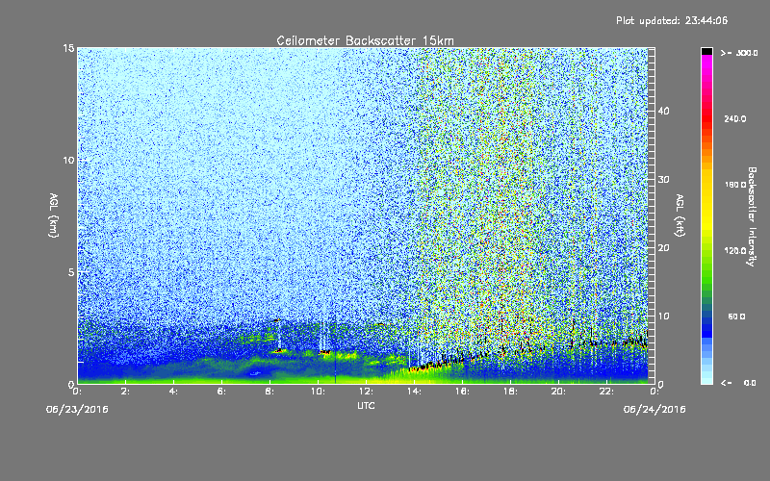Click the 'Backscatter Intensity' colorbar title
Image resolution: width=770 pixels, height=481 pixels.
tap(752, 216)
